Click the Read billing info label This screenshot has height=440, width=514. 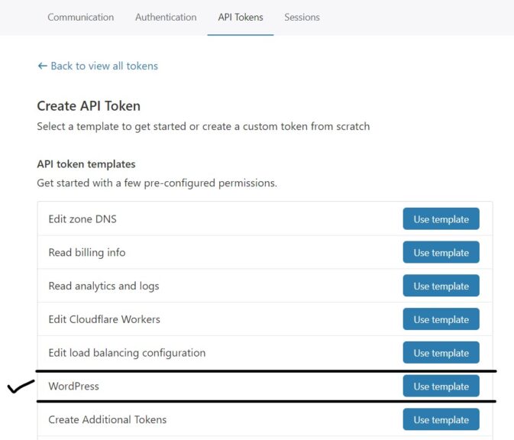(x=87, y=252)
